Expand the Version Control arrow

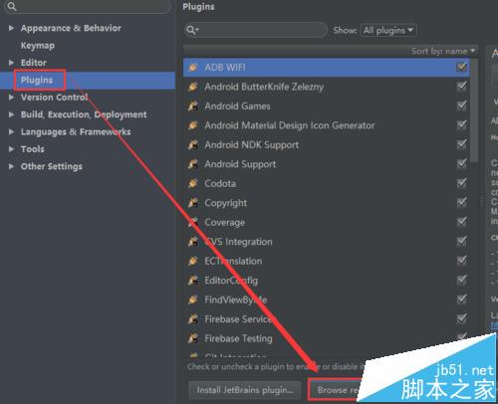coord(11,98)
